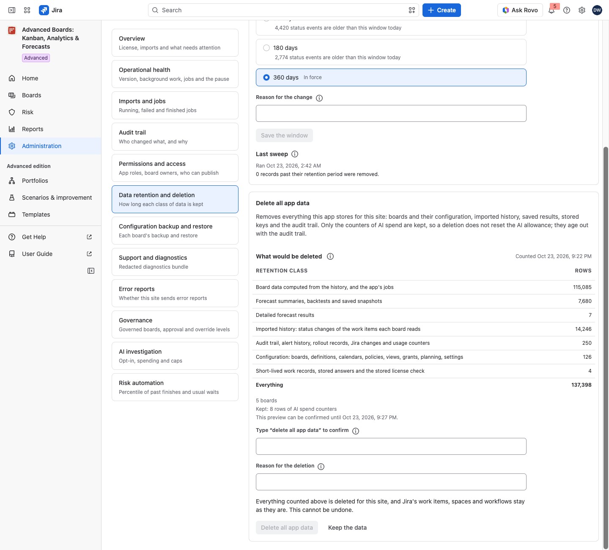
Task: Open the Audit trail section
Action: 175,137
